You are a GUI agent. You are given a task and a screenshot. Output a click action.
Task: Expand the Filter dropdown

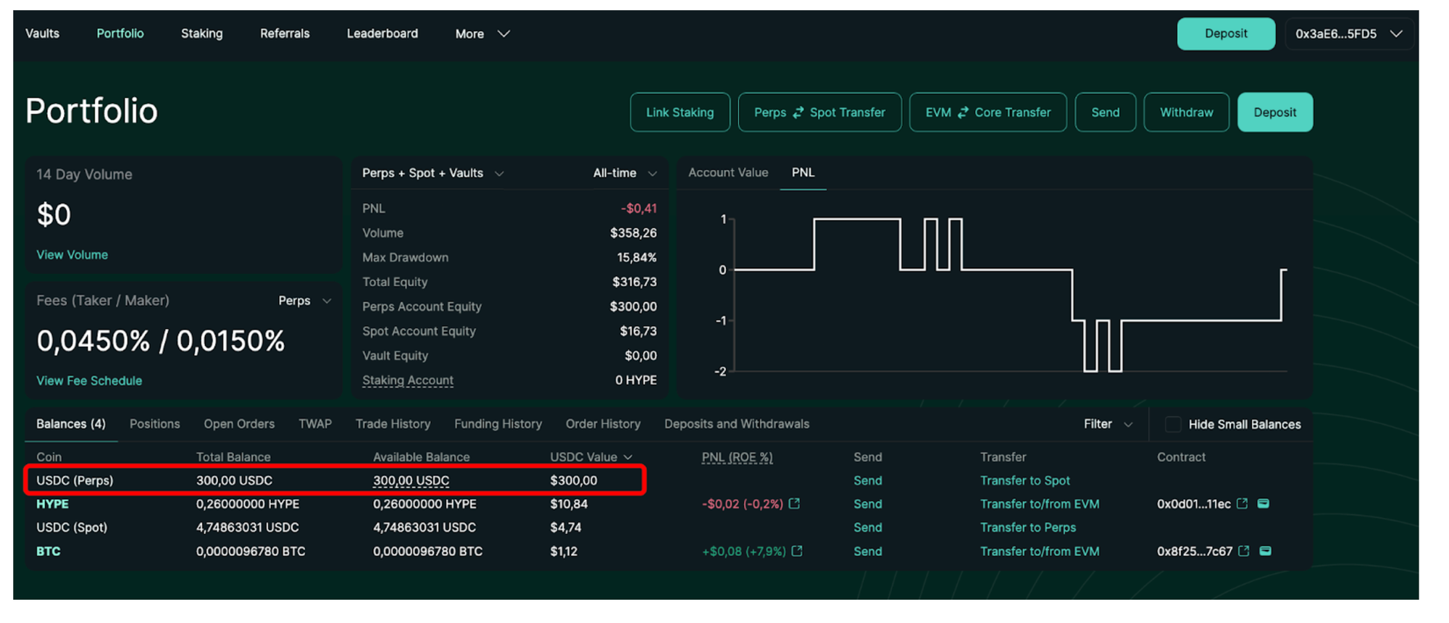1108,425
